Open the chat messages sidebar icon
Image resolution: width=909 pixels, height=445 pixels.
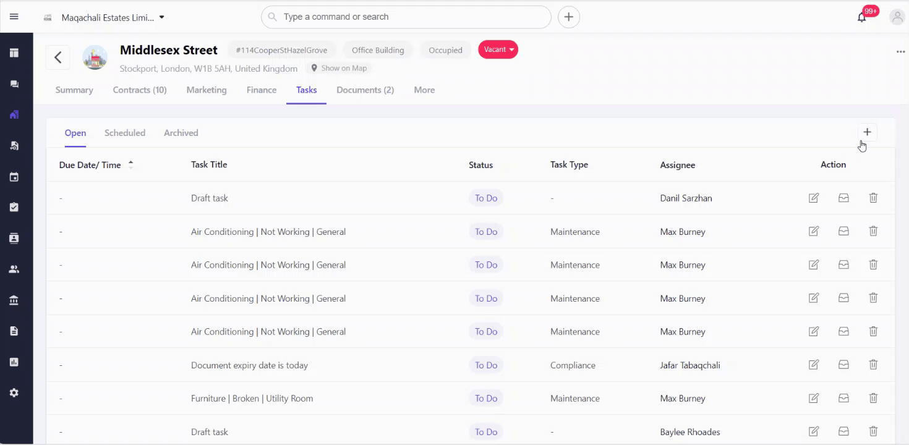click(x=14, y=84)
